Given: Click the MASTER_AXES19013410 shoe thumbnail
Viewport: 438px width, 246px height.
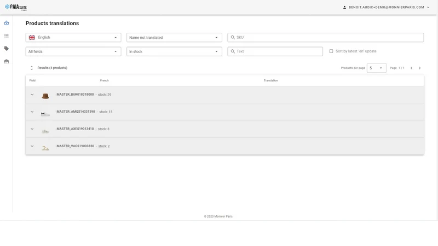Looking at the screenshot, I should coord(45,131).
